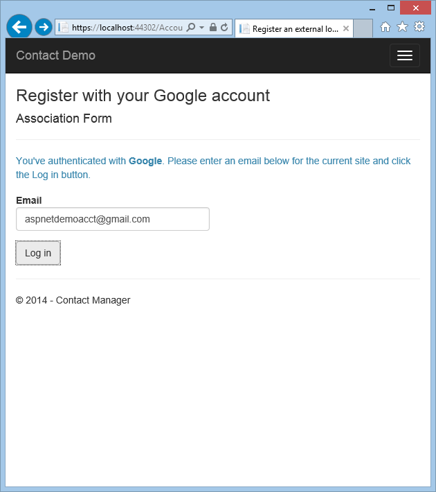
Task: Click into the Email input field
Action: (x=113, y=219)
